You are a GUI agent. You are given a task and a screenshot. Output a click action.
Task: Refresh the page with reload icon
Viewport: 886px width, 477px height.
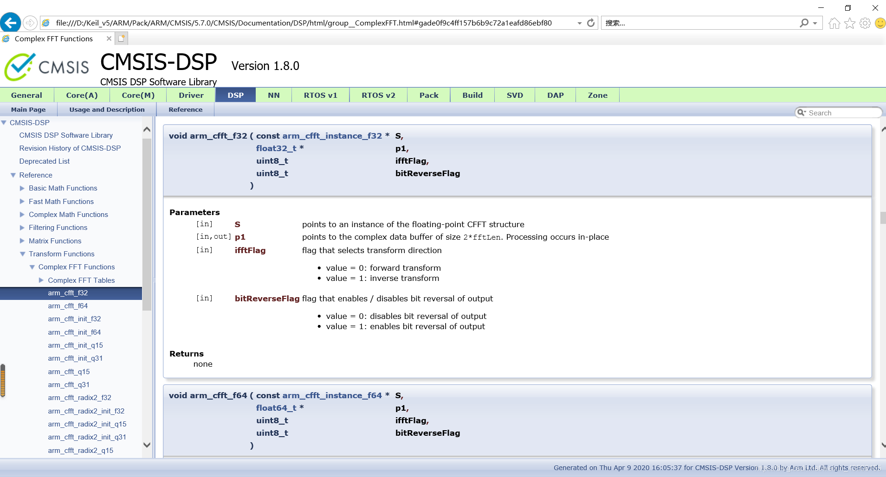[591, 23]
